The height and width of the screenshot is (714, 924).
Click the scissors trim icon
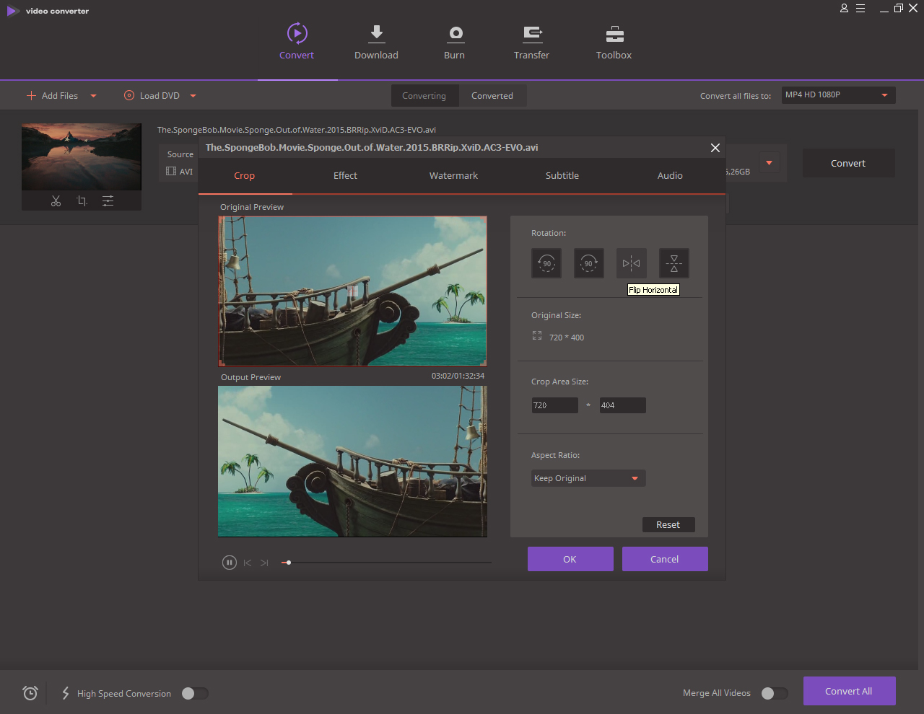point(56,201)
